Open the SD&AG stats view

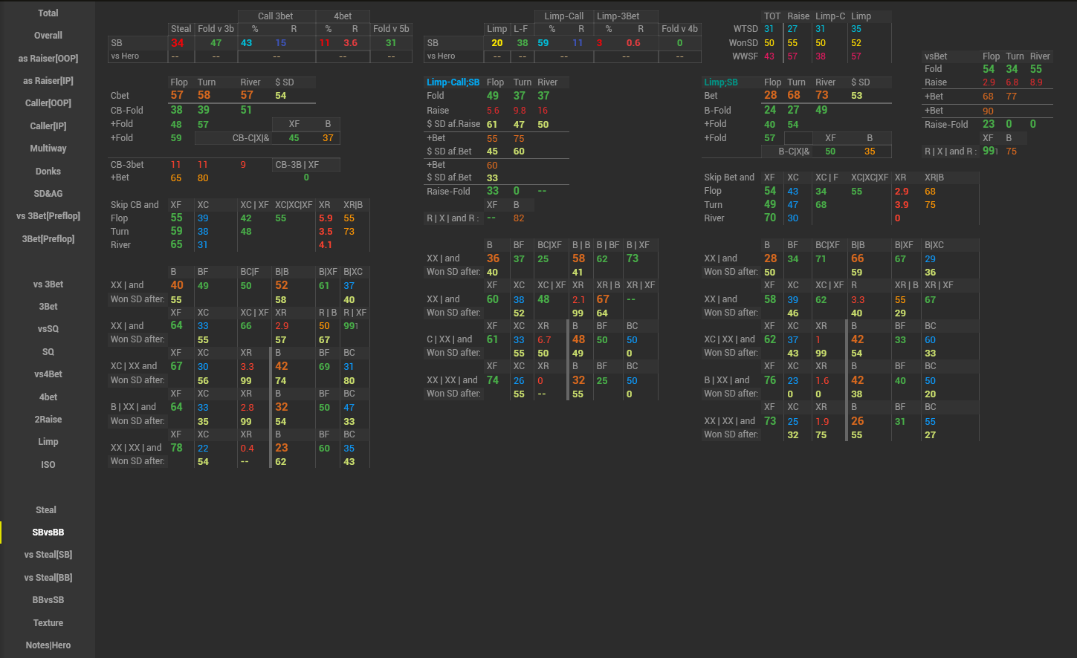point(48,193)
